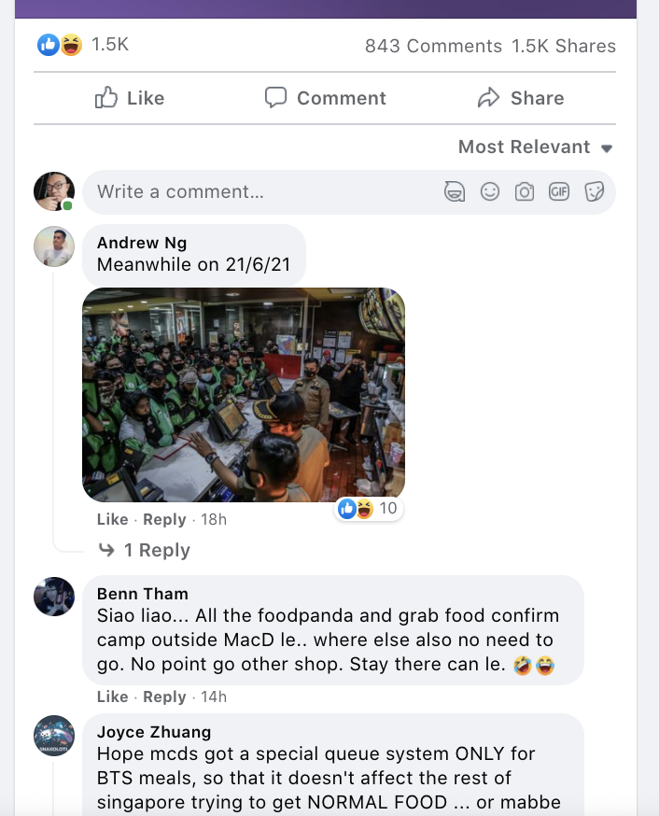Click the avatar sticker icon in comment box
This screenshot has height=816, width=659.
tap(455, 192)
